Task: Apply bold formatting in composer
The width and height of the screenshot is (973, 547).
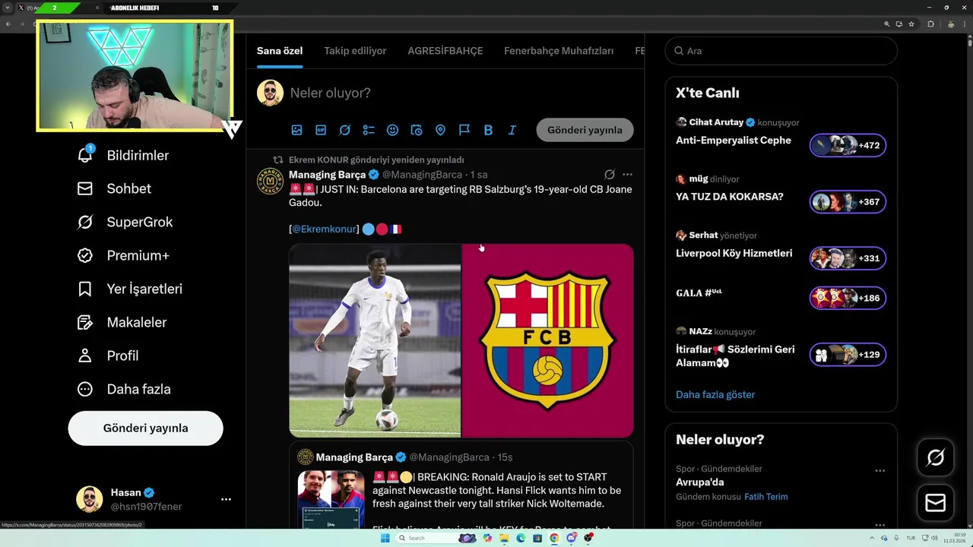Action: [x=488, y=130]
